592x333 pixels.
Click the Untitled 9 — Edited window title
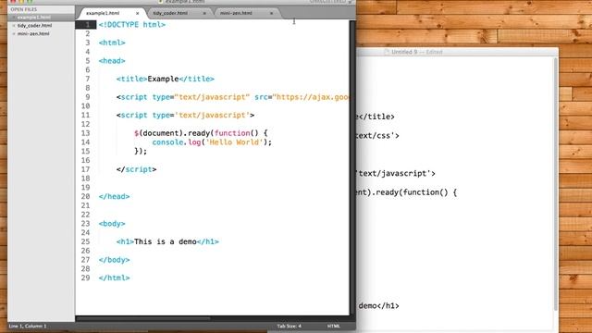[417, 52]
